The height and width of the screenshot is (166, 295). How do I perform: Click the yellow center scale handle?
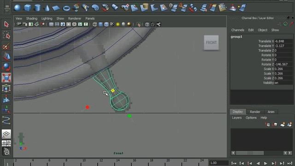click(x=112, y=90)
